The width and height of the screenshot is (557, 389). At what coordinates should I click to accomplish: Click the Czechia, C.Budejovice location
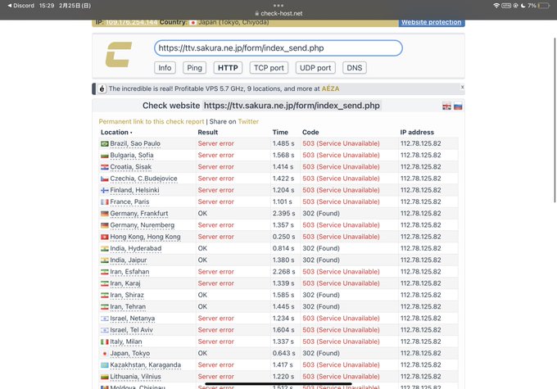click(x=143, y=179)
